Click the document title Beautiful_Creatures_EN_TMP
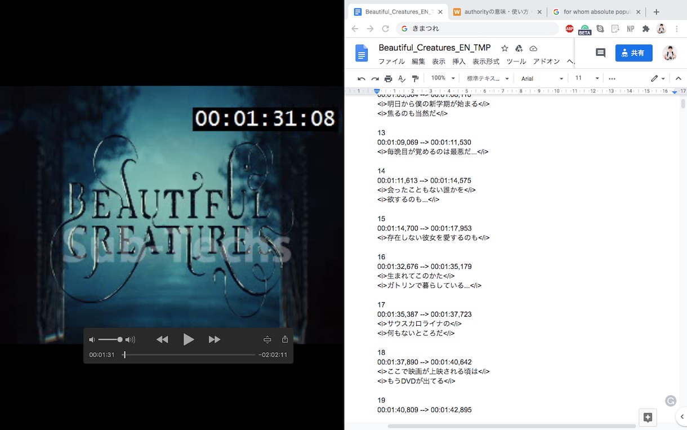 coord(435,48)
